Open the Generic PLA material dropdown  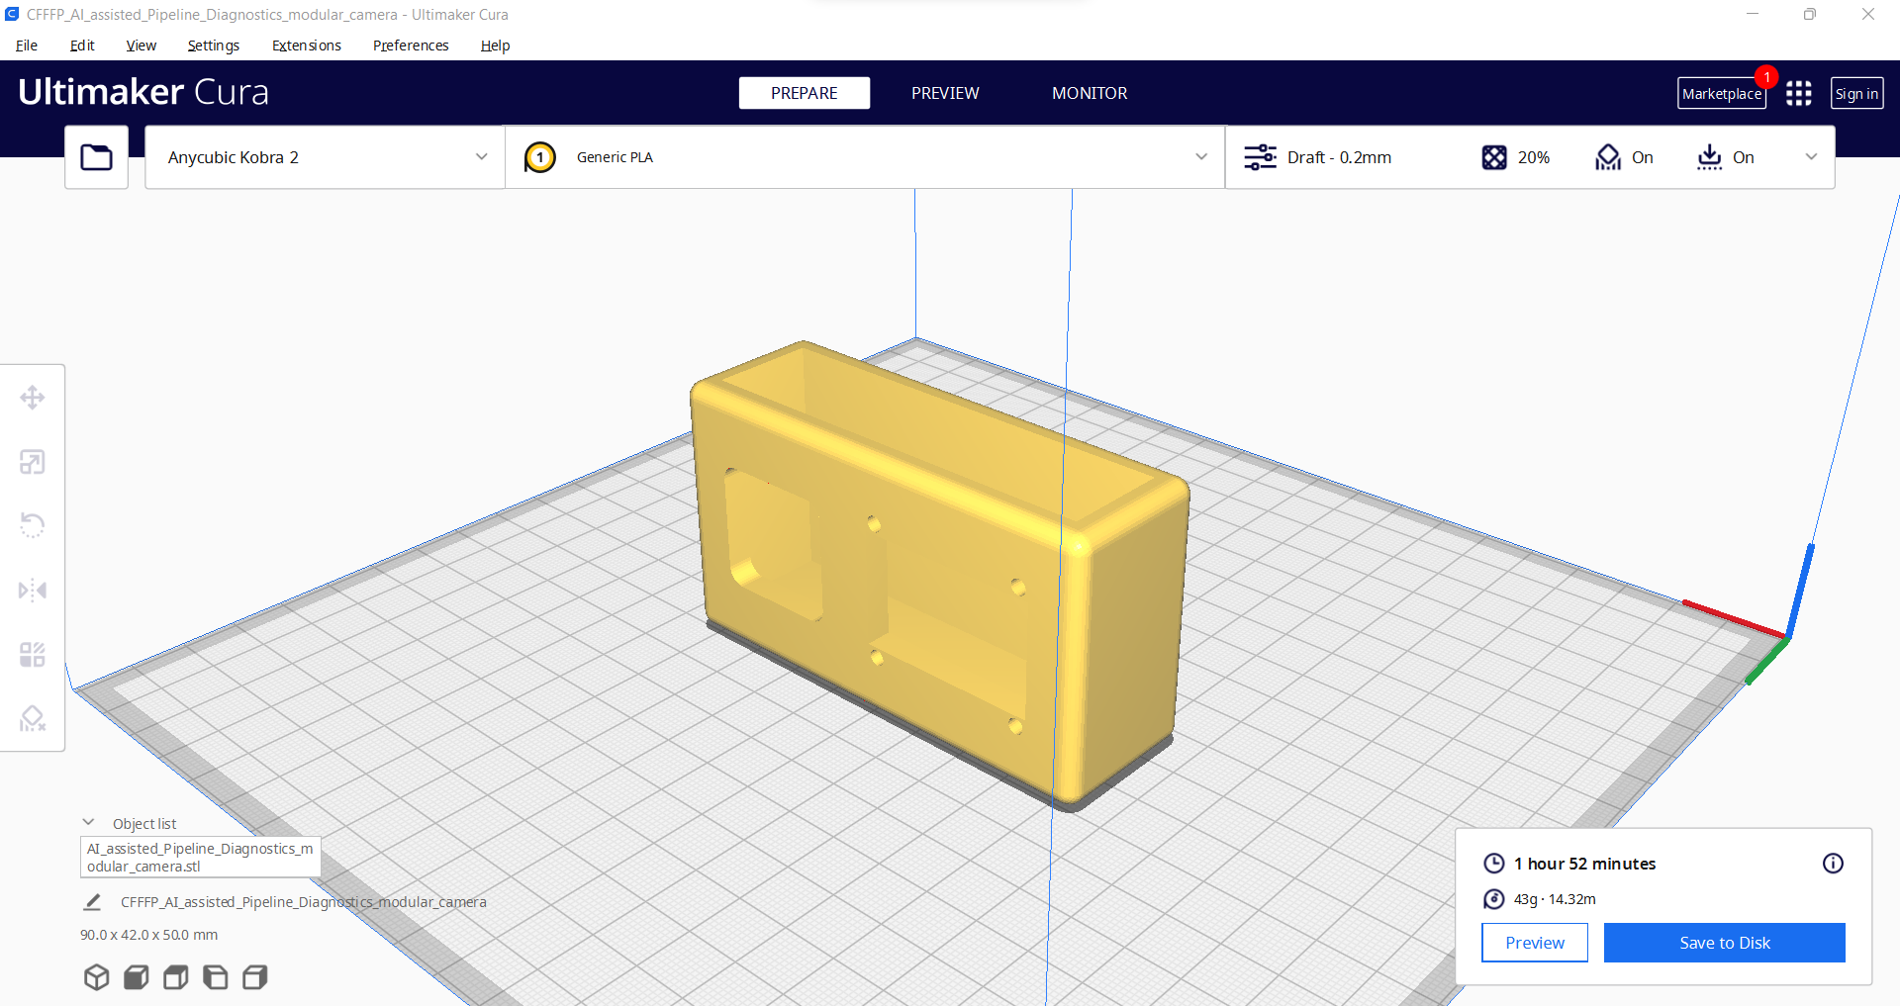865,157
